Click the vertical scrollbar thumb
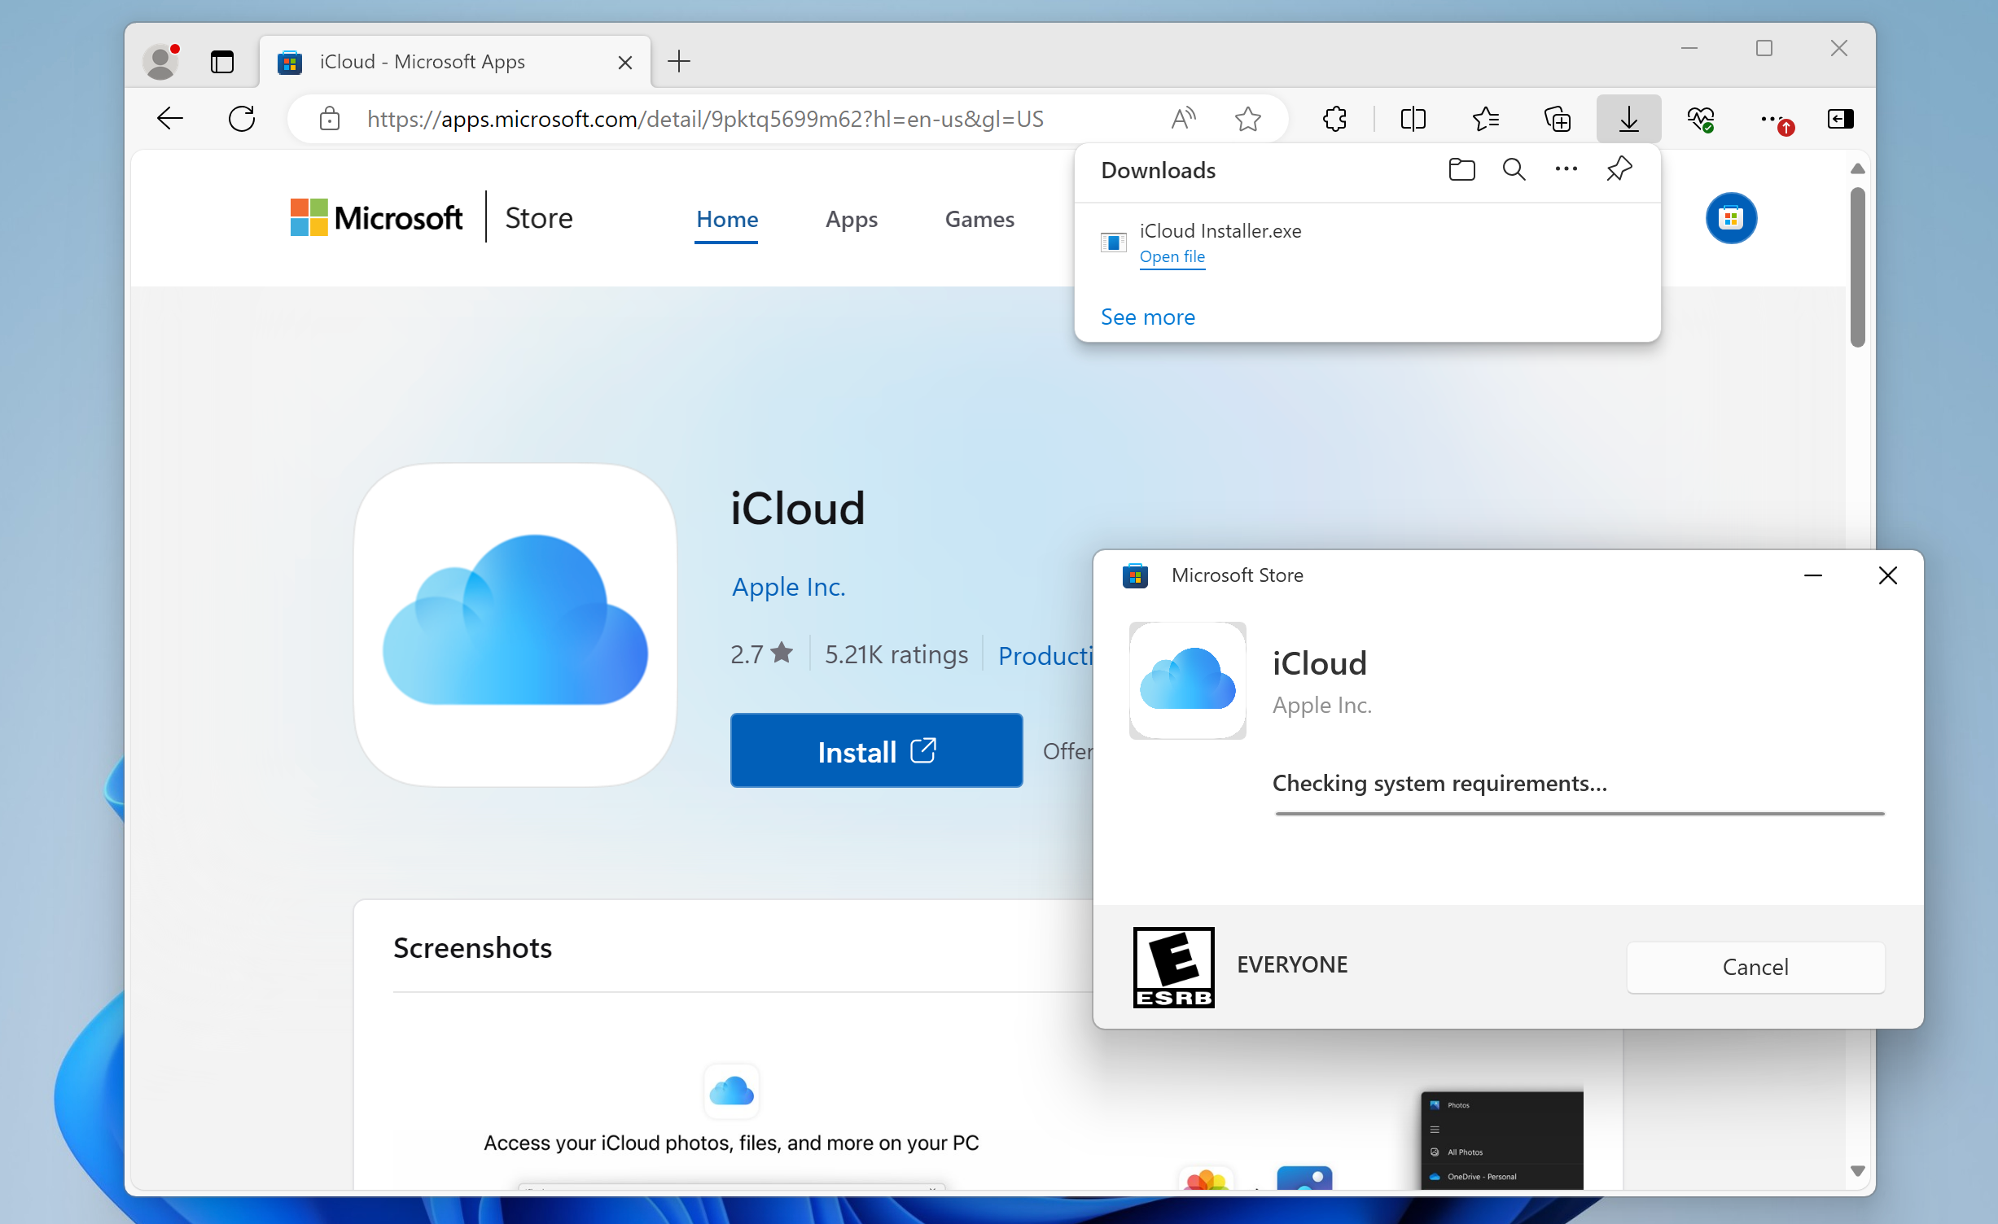The height and width of the screenshot is (1224, 1998). 1857,268
